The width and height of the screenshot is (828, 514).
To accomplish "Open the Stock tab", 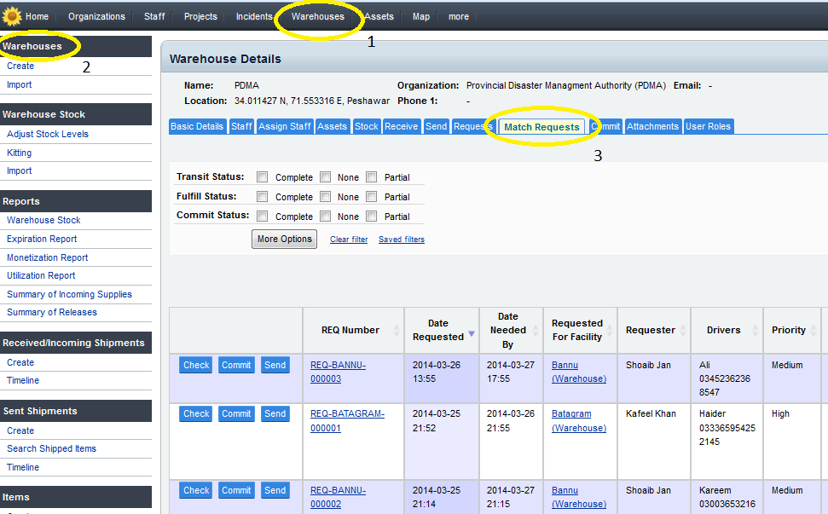I will click(367, 126).
